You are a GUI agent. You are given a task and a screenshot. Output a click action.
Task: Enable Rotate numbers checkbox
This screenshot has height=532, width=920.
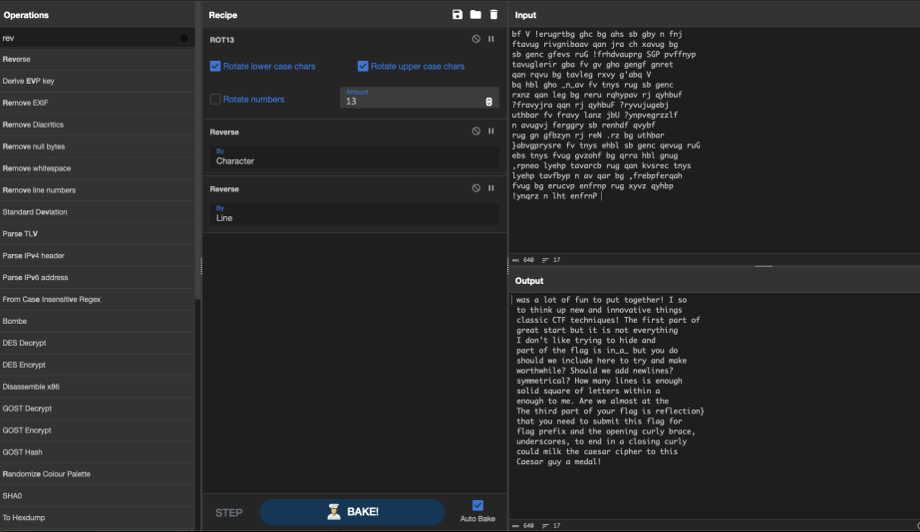(215, 100)
